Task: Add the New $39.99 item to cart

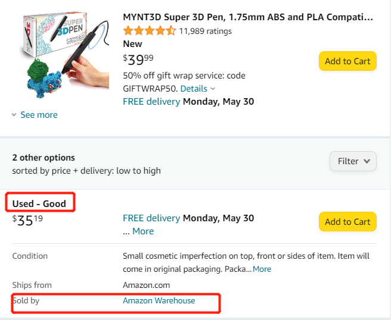Action: tap(347, 61)
